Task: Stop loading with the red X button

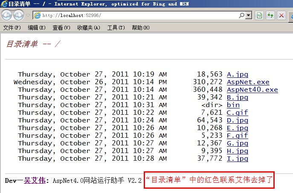Action: tap(281, 15)
